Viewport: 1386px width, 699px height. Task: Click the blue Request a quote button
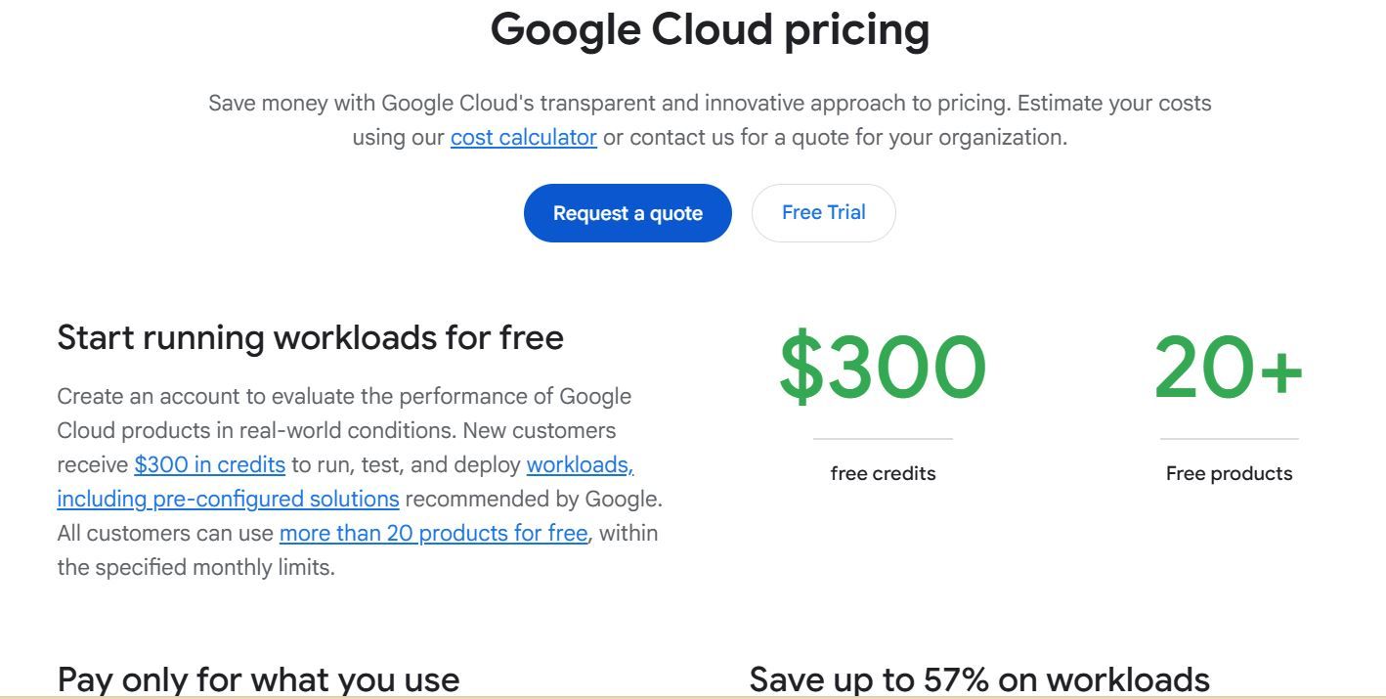pos(628,213)
